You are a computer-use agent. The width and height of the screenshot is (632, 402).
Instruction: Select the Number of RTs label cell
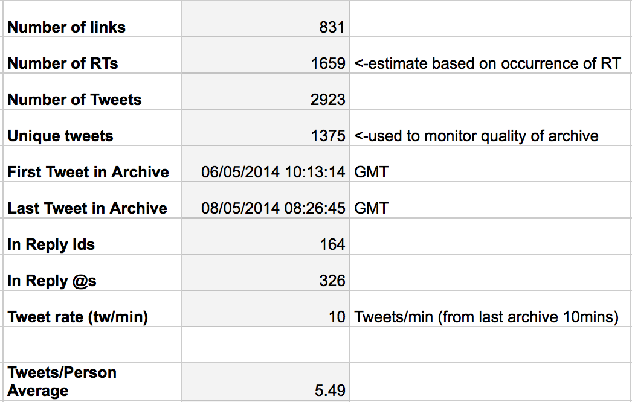pyautogui.click(x=92, y=55)
